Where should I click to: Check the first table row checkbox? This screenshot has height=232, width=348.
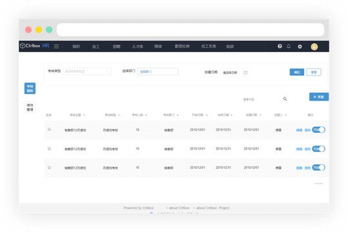click(x=49, y=129)
